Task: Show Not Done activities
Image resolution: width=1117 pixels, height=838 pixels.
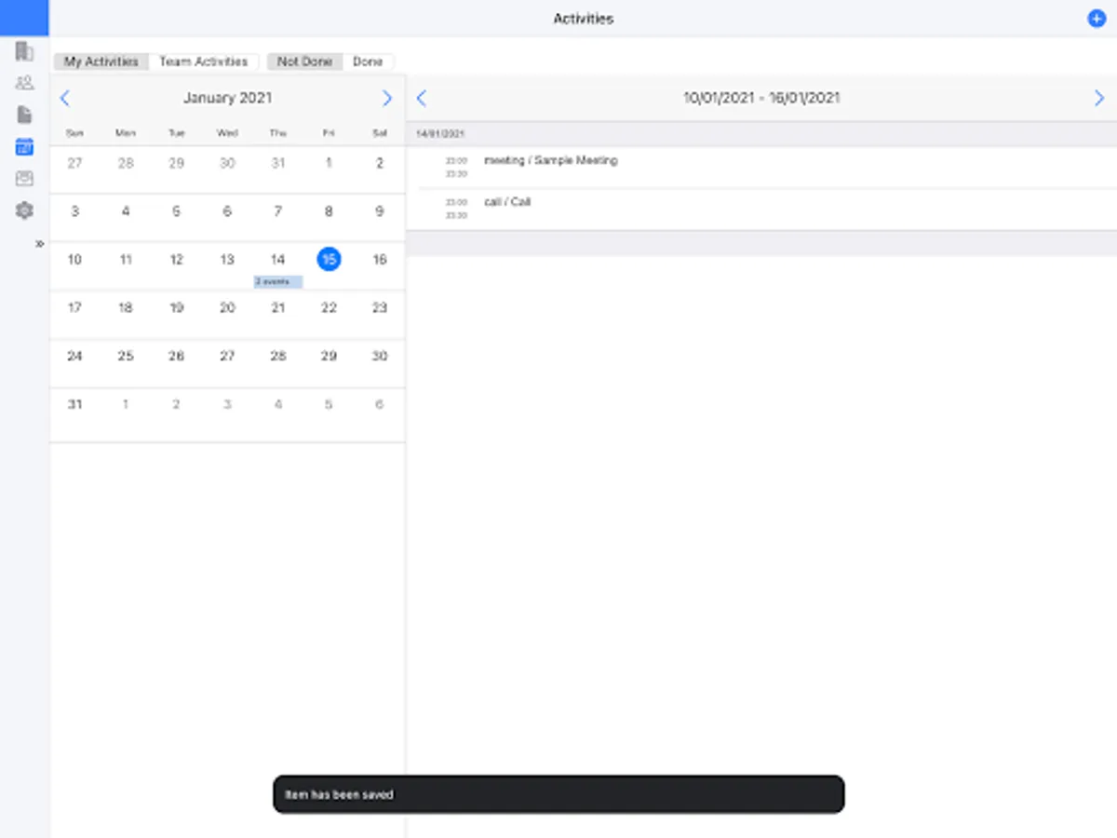Action: coord(304,61)
